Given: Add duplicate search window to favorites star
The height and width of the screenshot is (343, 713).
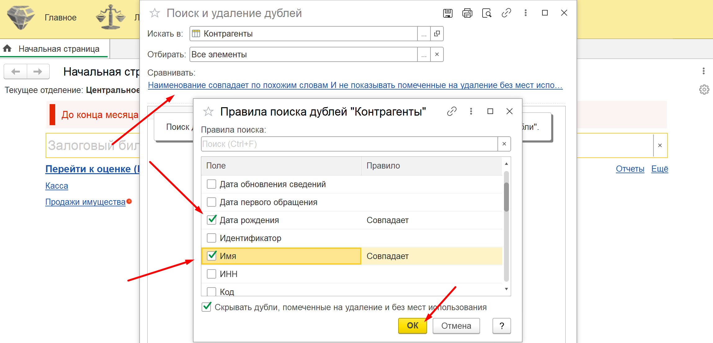Looking at the screenshot, I should (154, 13).
